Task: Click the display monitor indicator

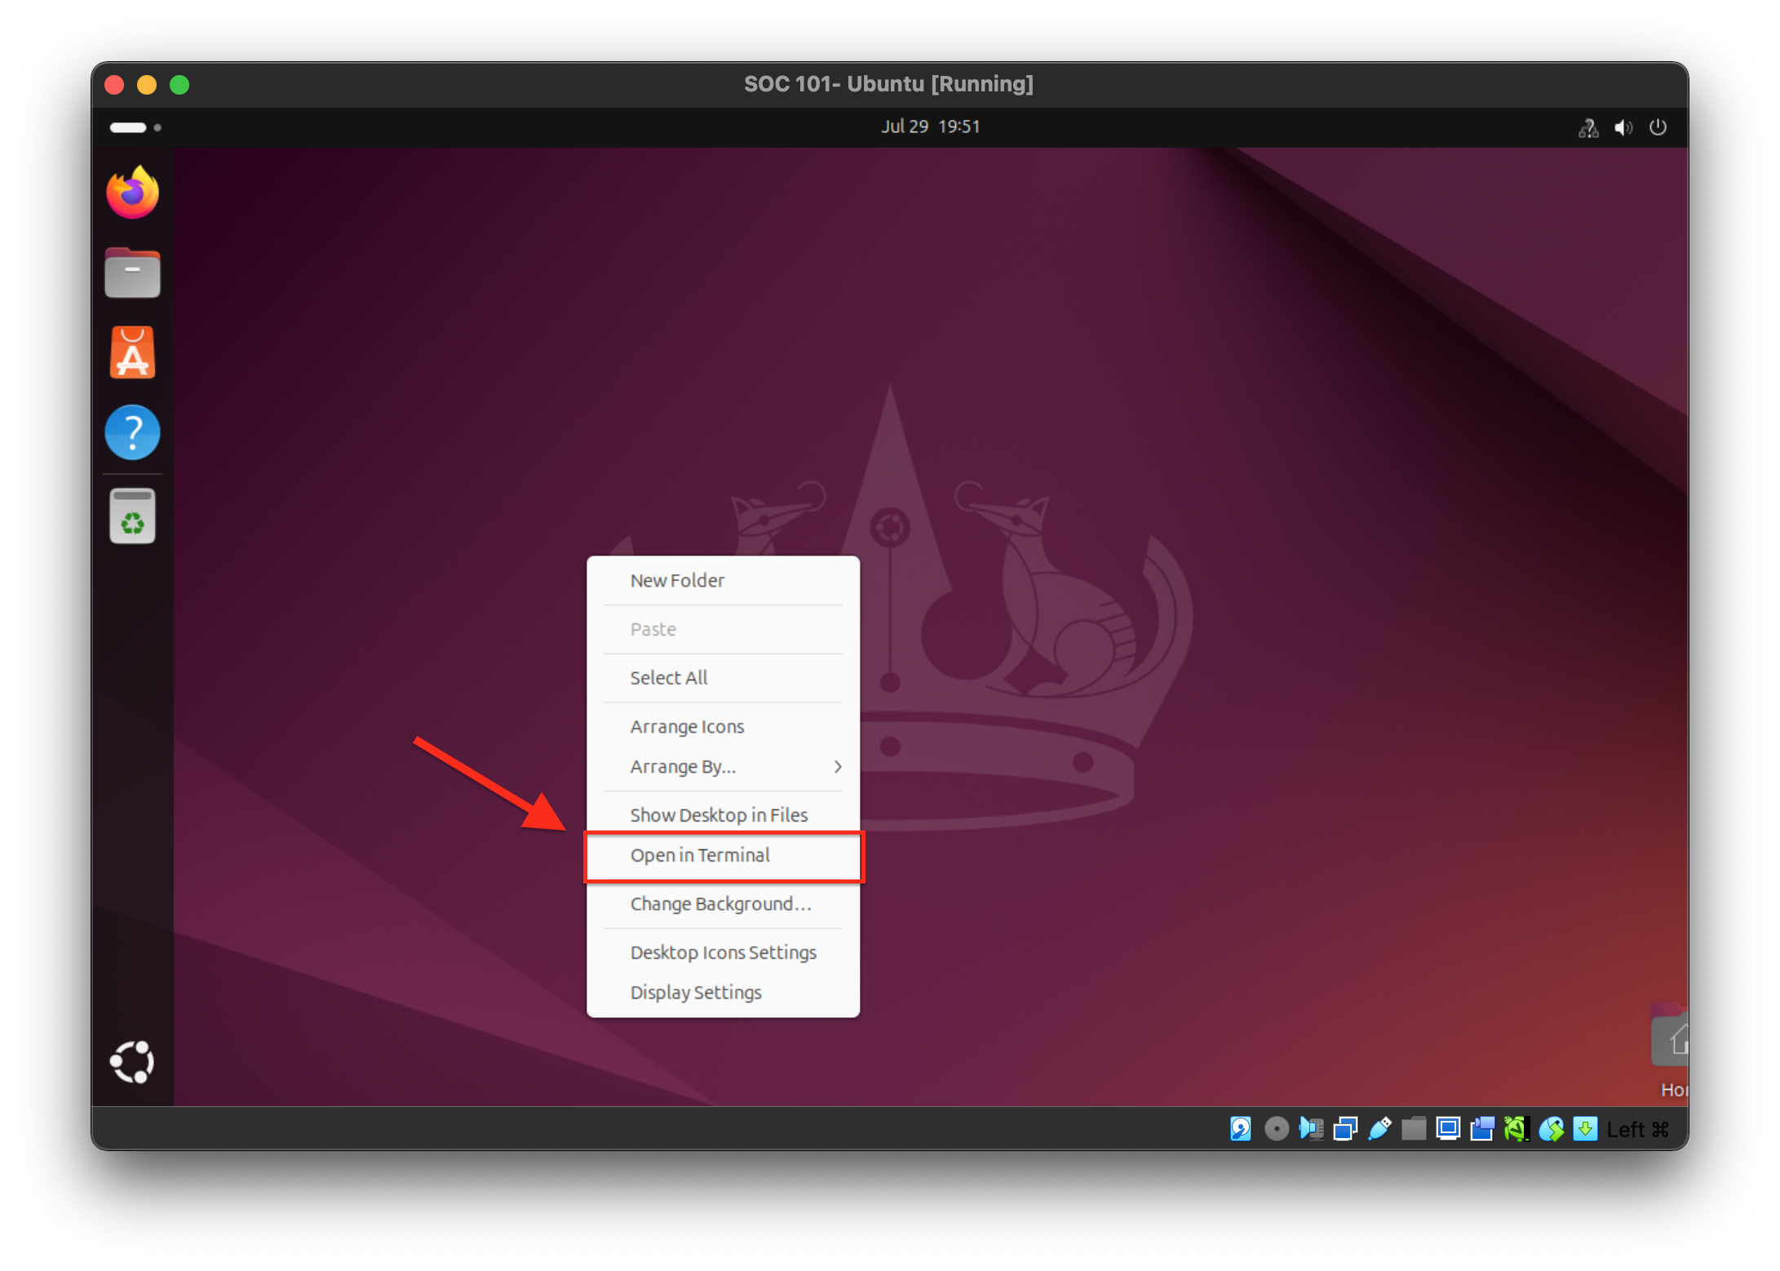Action: pos(1448,1128)
